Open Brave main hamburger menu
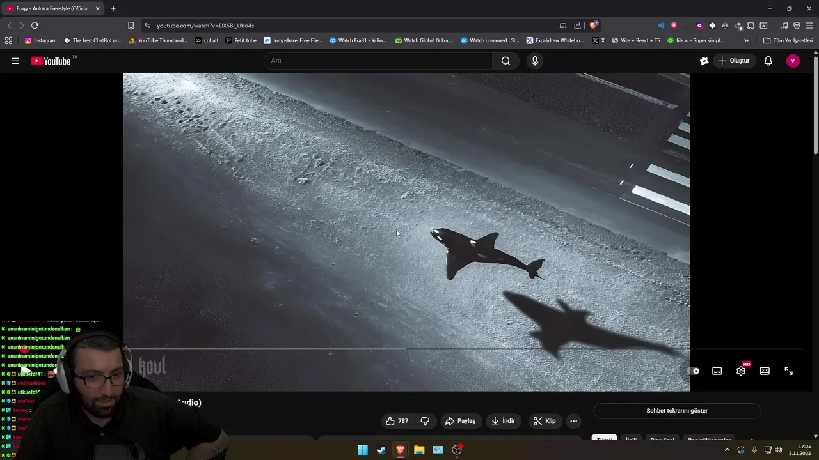The height and width of the screenshot is (460, 819). tap(809, 26)
